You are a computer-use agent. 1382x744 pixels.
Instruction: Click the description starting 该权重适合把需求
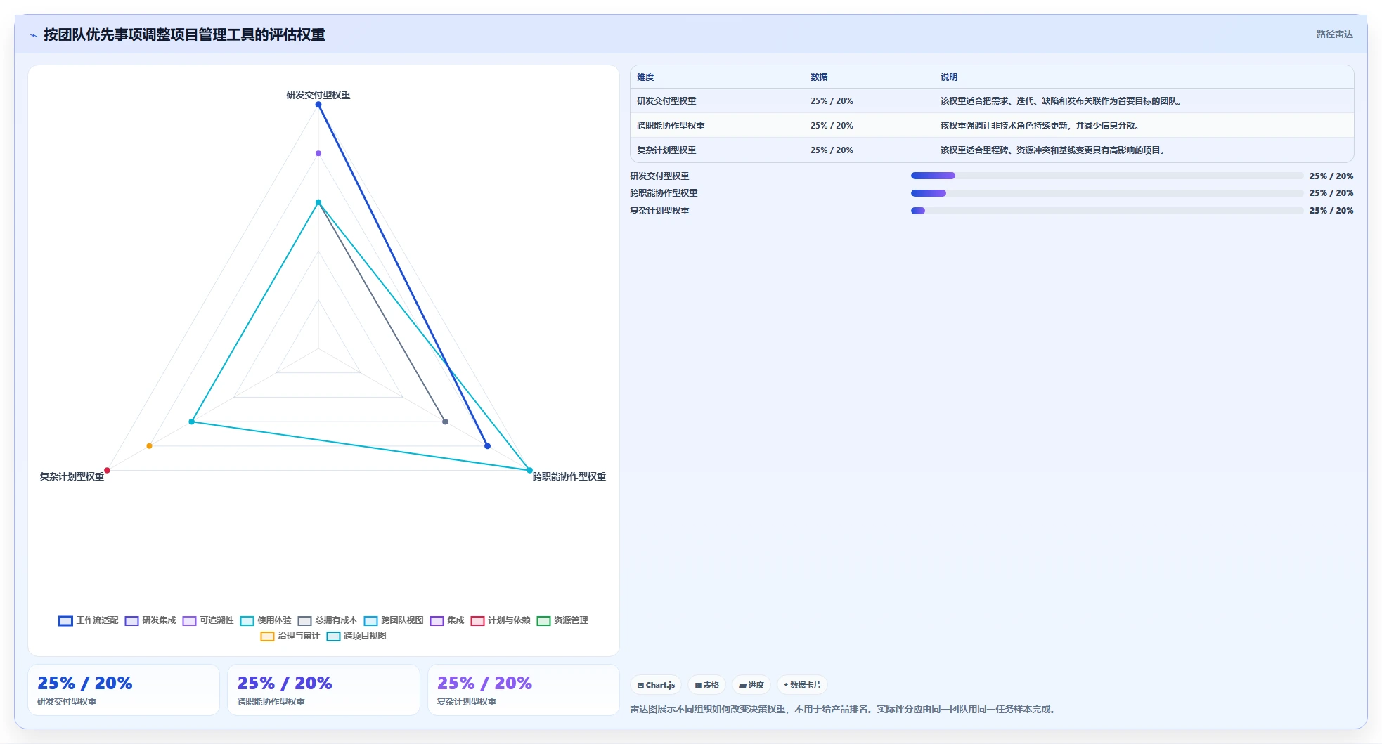(1062, 101)
